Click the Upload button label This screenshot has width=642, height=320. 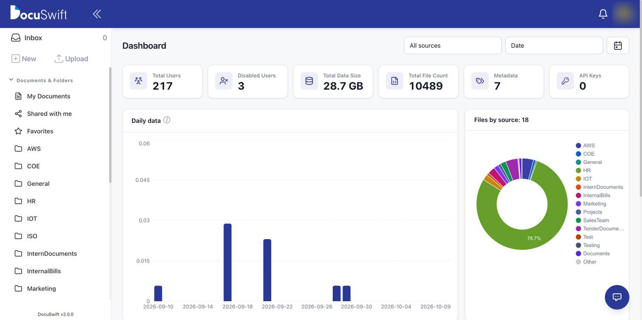coord(77,58)
